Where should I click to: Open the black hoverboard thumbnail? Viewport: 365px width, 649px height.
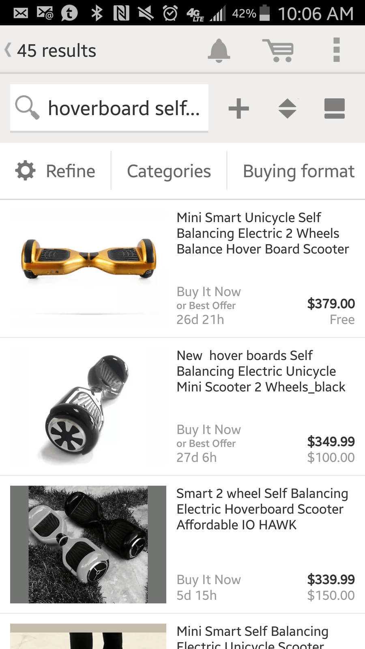point(88,406)
